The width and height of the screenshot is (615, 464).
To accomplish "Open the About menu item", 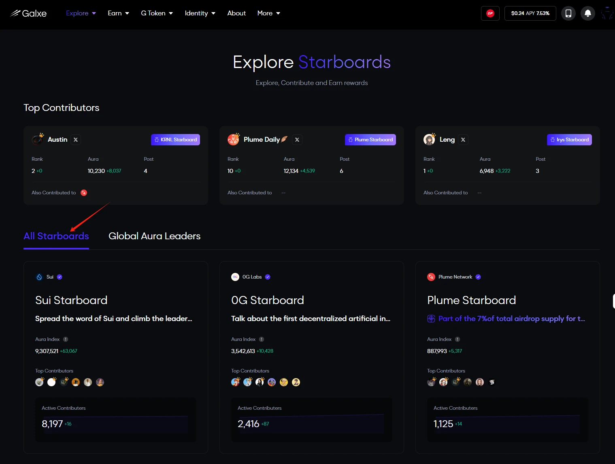I will pos(236,13).
